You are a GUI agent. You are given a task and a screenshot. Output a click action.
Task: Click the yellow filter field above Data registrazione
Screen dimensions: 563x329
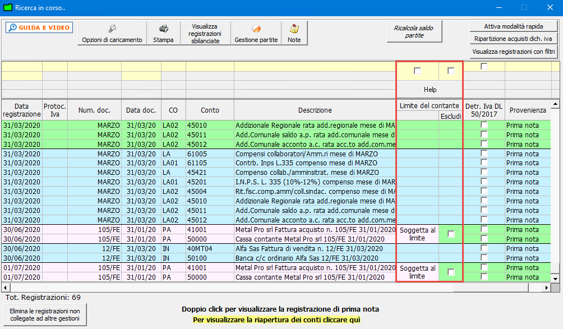point(22,67)
